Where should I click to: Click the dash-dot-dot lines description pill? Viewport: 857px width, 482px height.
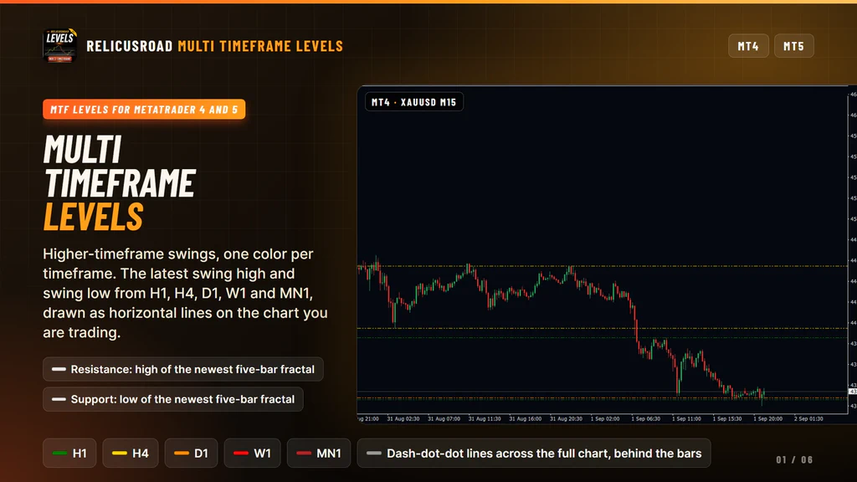tap(534, 453)
